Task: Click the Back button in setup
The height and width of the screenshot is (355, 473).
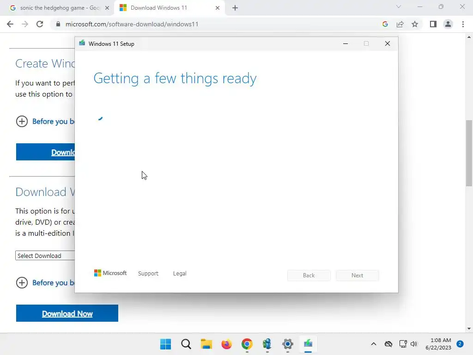Action: [x=309, y=275]
